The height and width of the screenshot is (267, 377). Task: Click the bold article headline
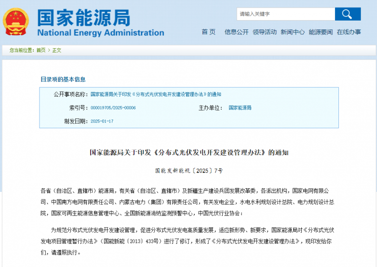pos(188,152)
